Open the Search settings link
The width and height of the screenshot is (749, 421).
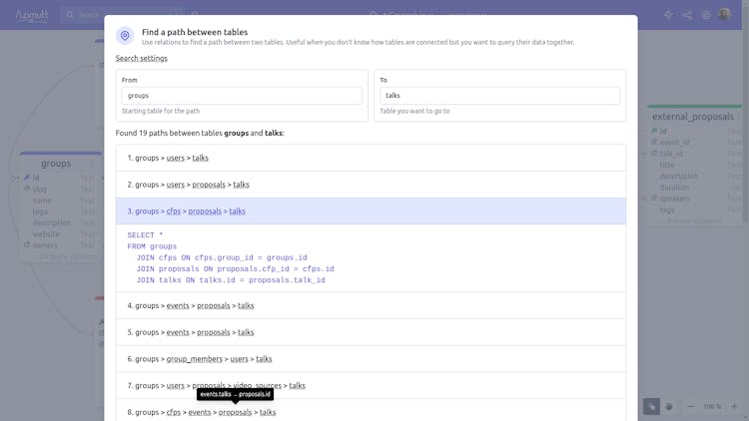[142, 58]
